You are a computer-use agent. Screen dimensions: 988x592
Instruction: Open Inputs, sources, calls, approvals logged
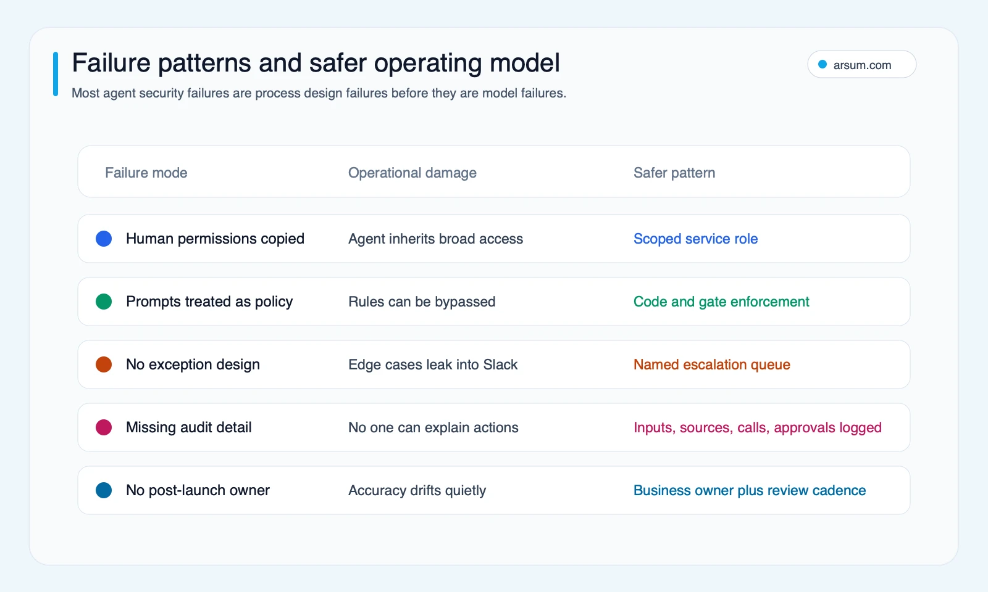758,427
